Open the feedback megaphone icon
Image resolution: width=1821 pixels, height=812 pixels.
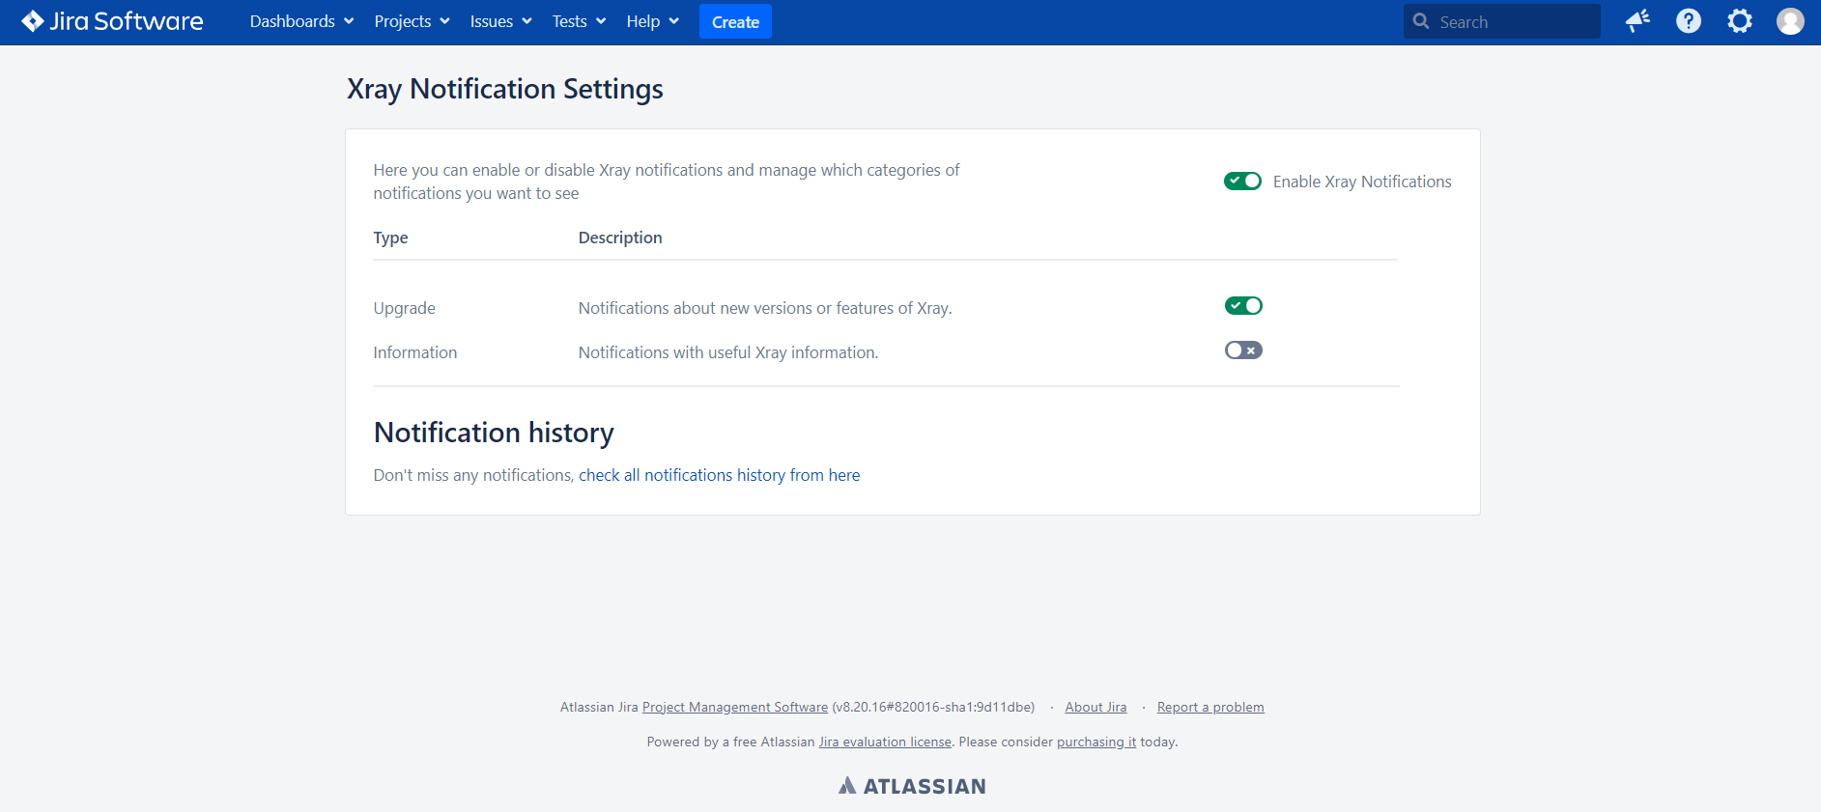pos(1637,21)
